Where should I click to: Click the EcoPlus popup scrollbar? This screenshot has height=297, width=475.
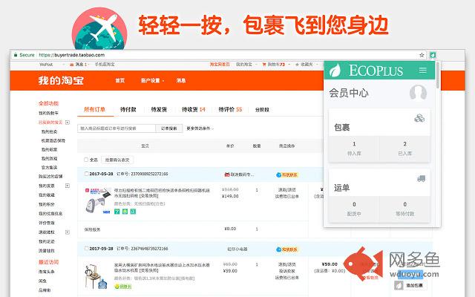click(x=438, y=75)
